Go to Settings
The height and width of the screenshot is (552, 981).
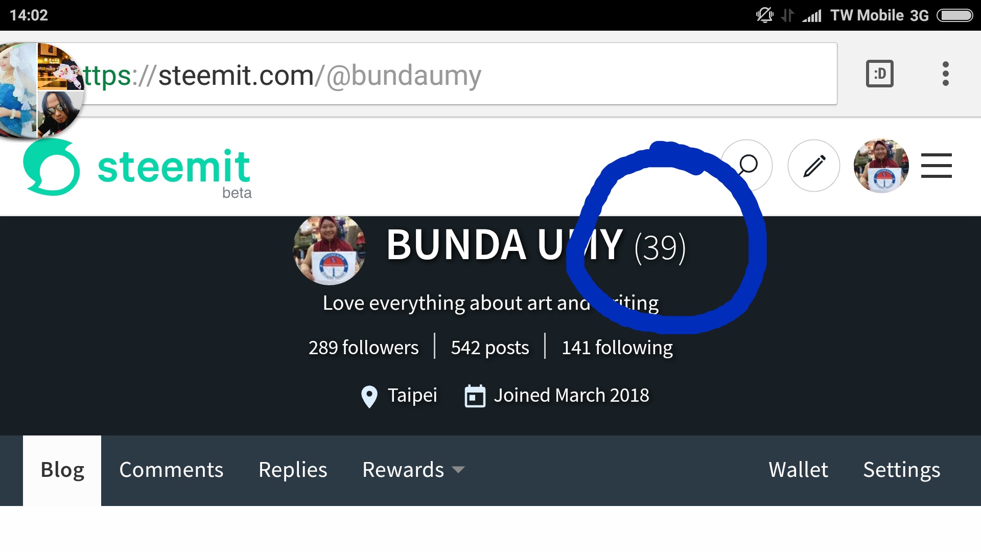pyautogui.click(x=901, y=470)
